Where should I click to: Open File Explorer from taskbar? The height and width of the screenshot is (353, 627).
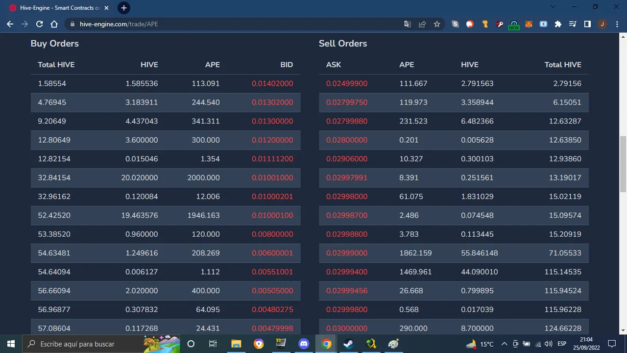coord(236,344)
